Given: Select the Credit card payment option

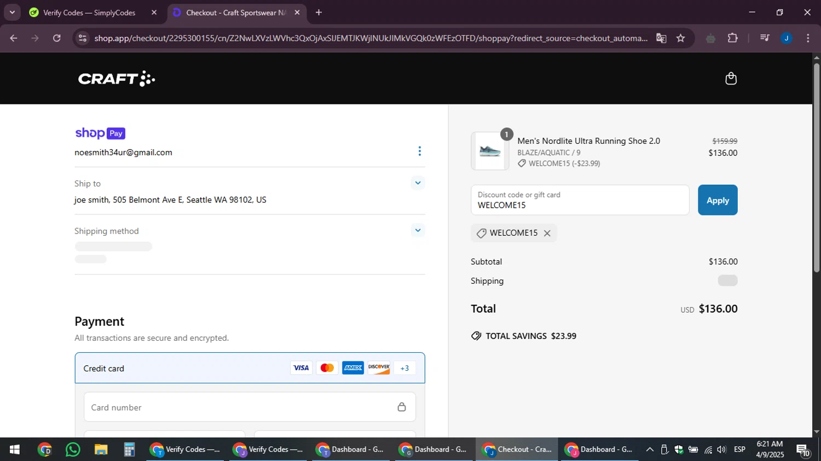Looking at the screenshot, I should 250,368.
